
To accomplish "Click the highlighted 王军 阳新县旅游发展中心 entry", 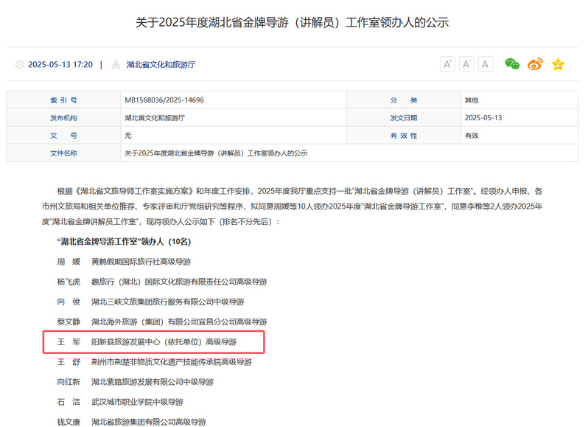I will 153,342.
